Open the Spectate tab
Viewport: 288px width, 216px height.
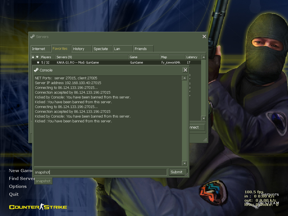[102, 49]
